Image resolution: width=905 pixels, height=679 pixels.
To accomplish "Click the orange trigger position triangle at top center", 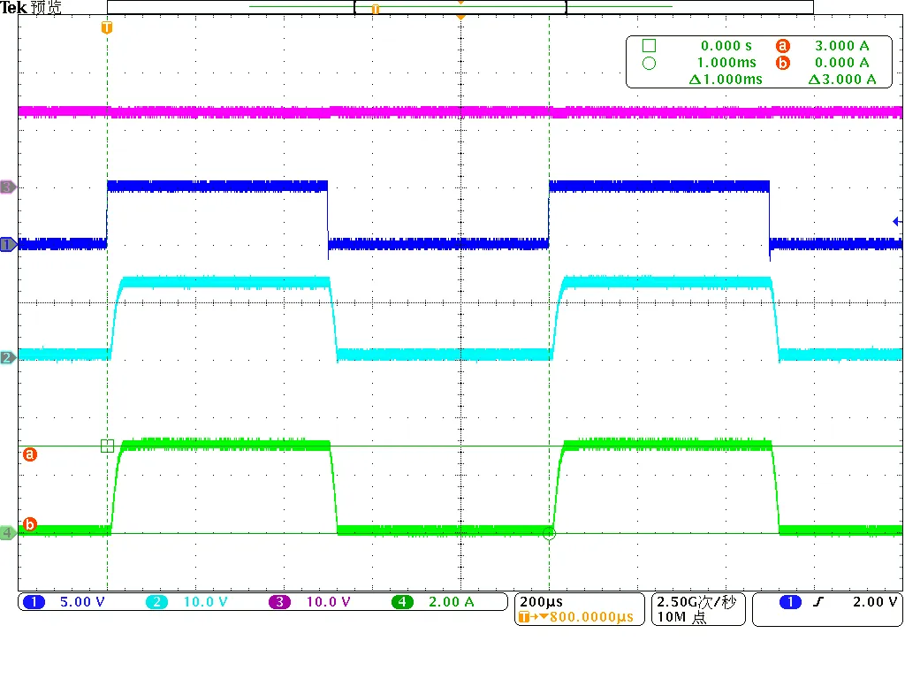I will [x=460, y=18].
